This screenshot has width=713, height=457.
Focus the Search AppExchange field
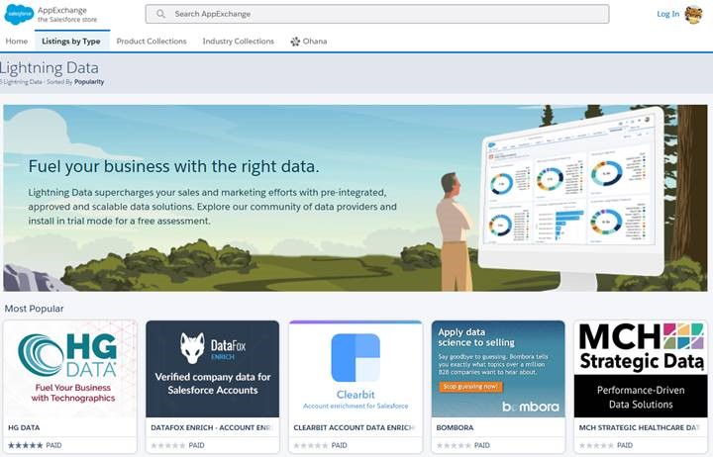pos(377,14)
